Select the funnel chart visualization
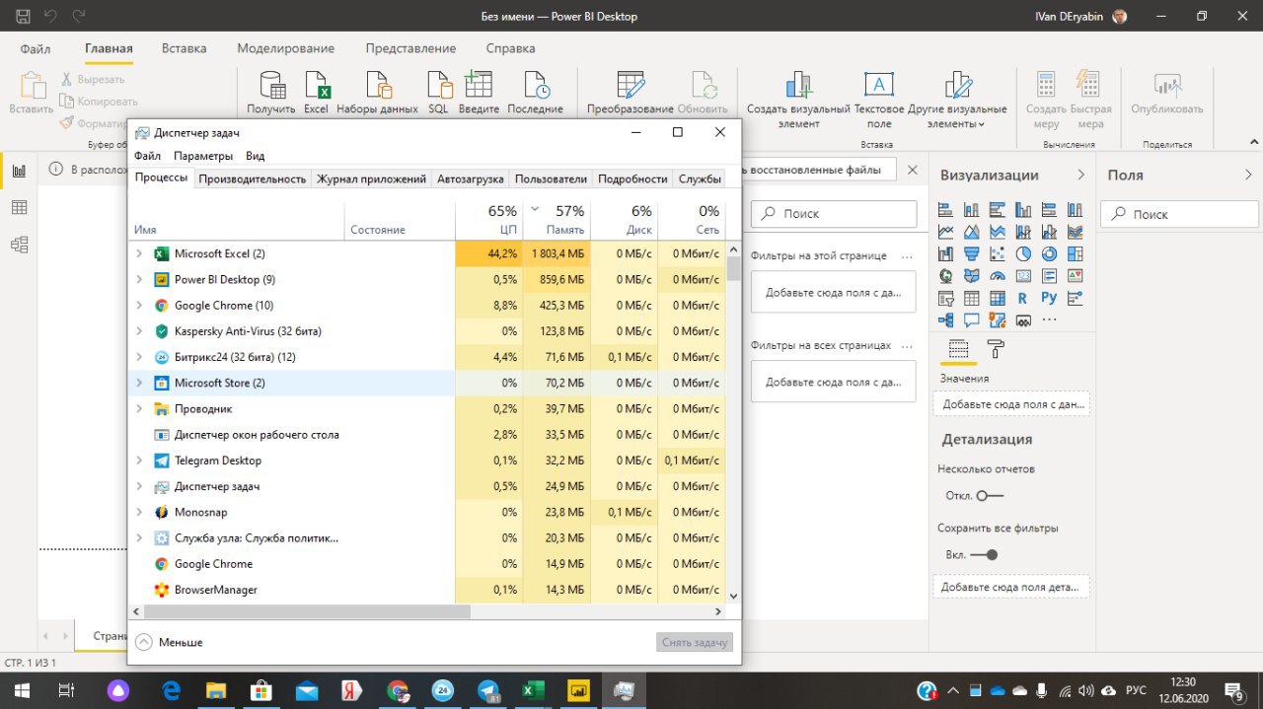Viewport: 1263px width, 709px height. pyautogui.click(x=972, y=253)
